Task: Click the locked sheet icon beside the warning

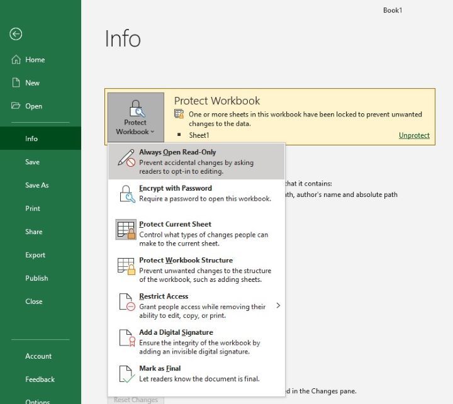Action: coord(179,114)
